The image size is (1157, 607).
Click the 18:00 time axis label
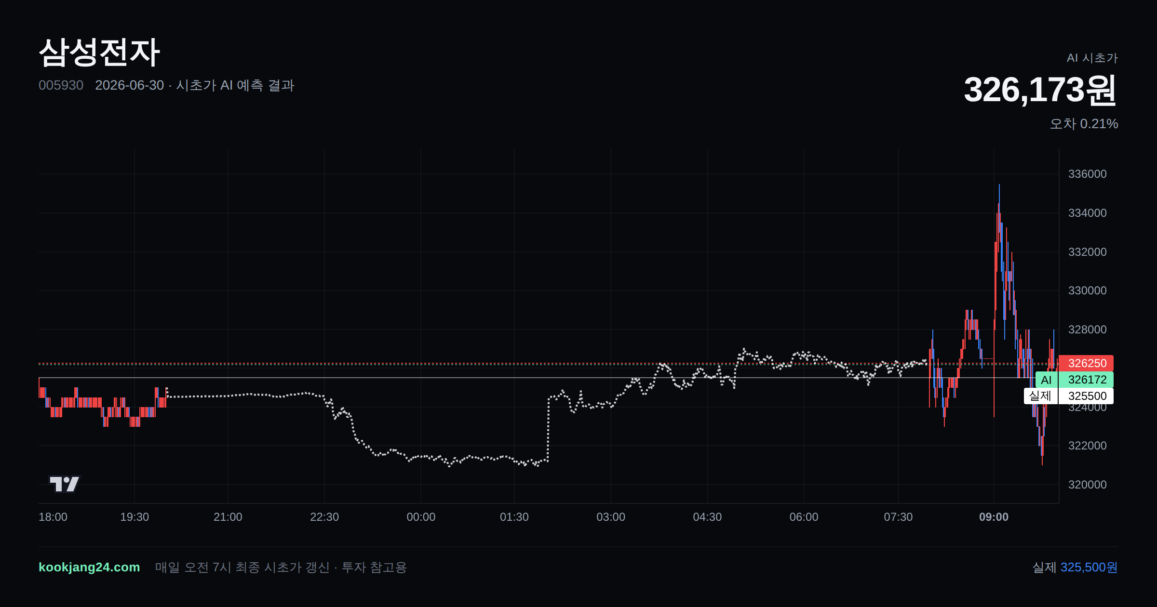(x=53, y=517)
